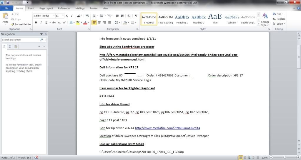
Task: Click the Paste icon
Action: (5, 16)
